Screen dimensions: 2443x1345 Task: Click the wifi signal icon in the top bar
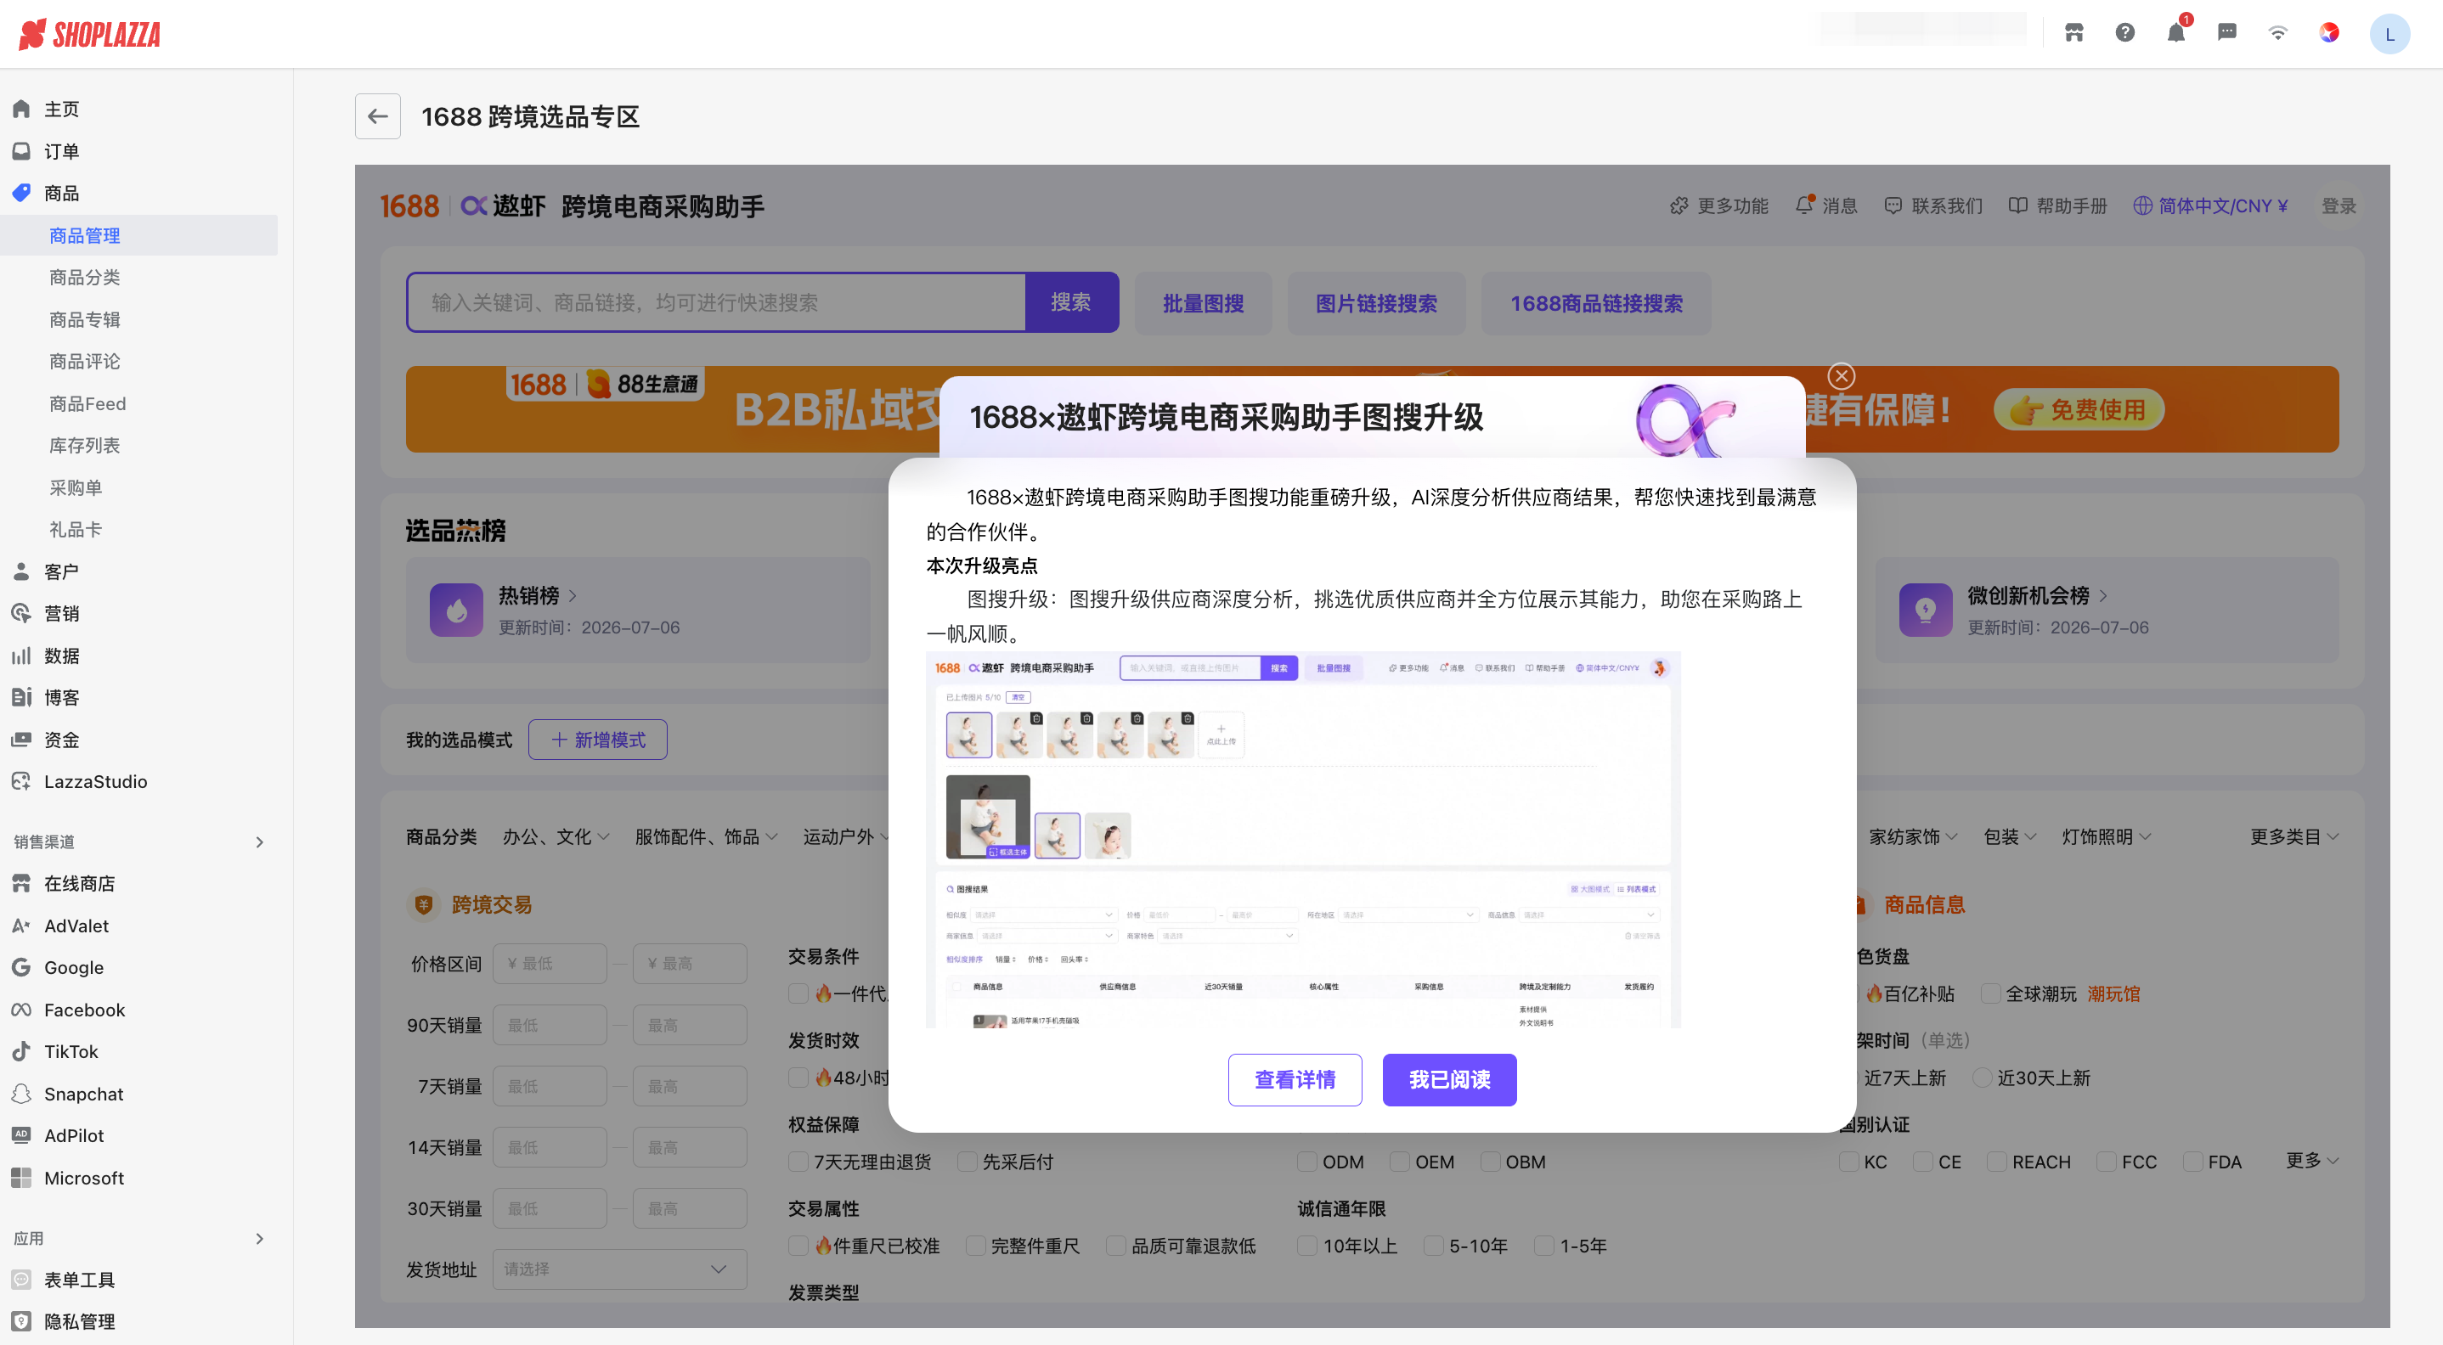(x=2278, y=33)
